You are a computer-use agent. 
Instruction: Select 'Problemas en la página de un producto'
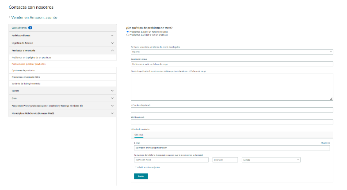click(x=62, y=58)
